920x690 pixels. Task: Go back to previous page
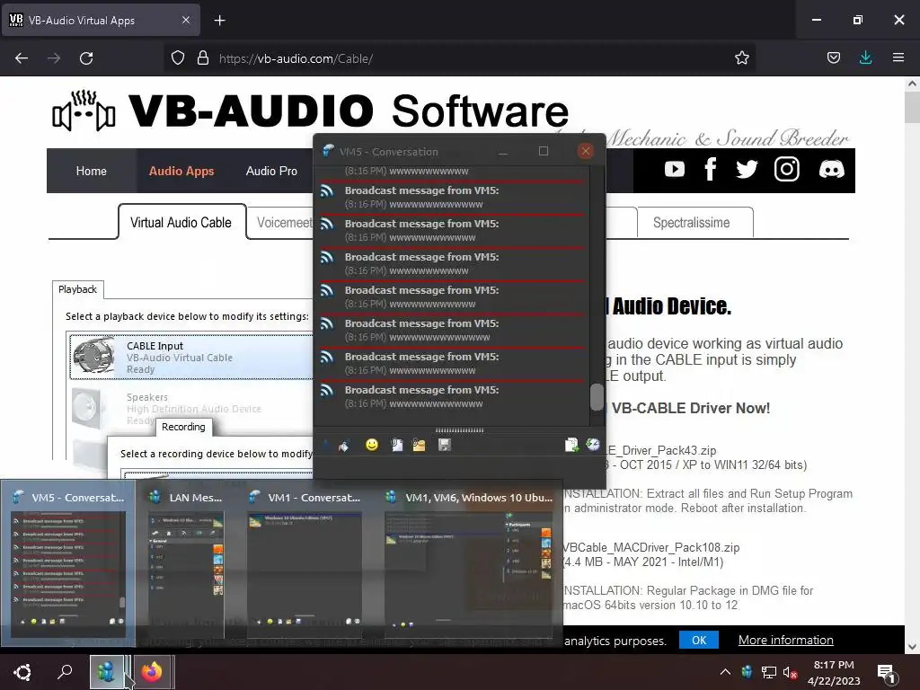pyautogui.click(x=22, y=58)
